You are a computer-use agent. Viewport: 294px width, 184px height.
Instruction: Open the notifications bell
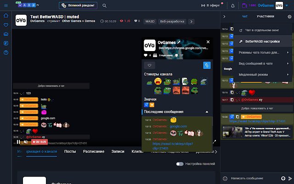[x=233, y=6]
